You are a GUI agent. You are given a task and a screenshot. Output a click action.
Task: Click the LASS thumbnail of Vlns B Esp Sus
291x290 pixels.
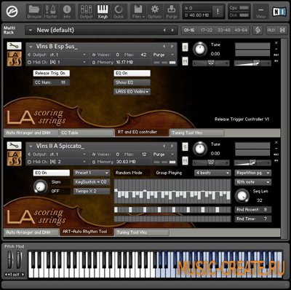tap(15, 58)
